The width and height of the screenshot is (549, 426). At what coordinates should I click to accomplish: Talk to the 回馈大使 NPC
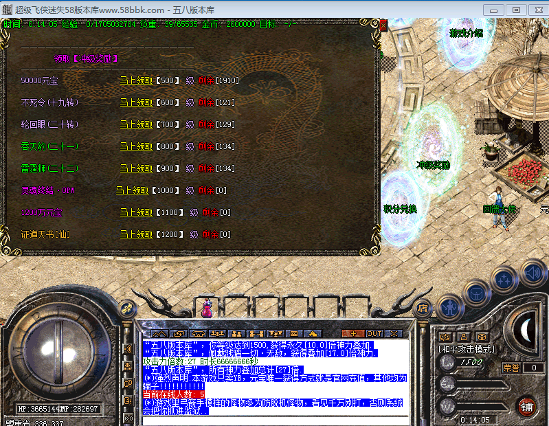click(500, 210)
